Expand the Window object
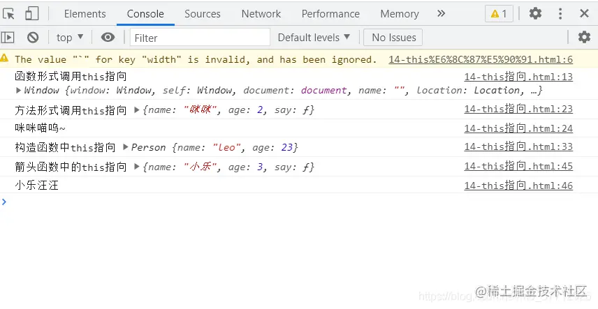Viewport: 598px width, 309px height. 18,91
